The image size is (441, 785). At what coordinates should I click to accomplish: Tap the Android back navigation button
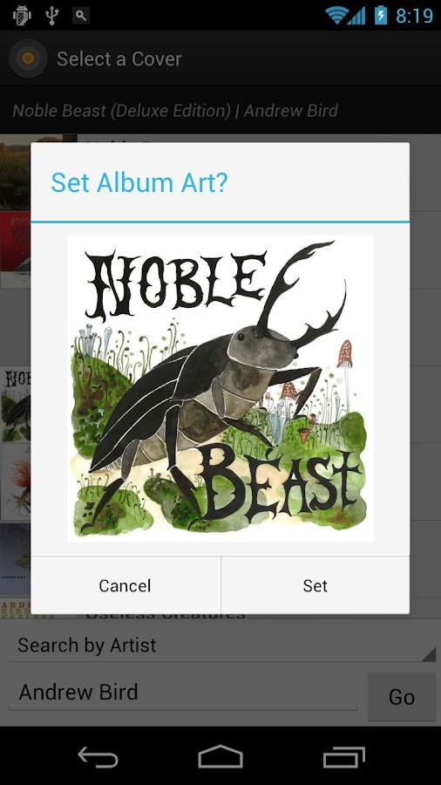(x=98, y=756)
